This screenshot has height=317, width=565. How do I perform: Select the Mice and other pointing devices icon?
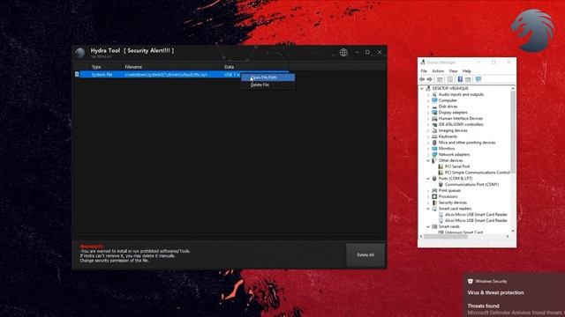pyautogui.click(x=434, y=143)
